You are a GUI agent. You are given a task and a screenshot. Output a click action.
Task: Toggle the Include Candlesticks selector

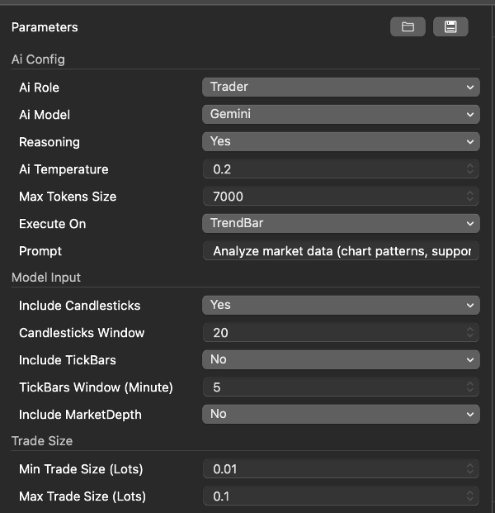[341, 305]
